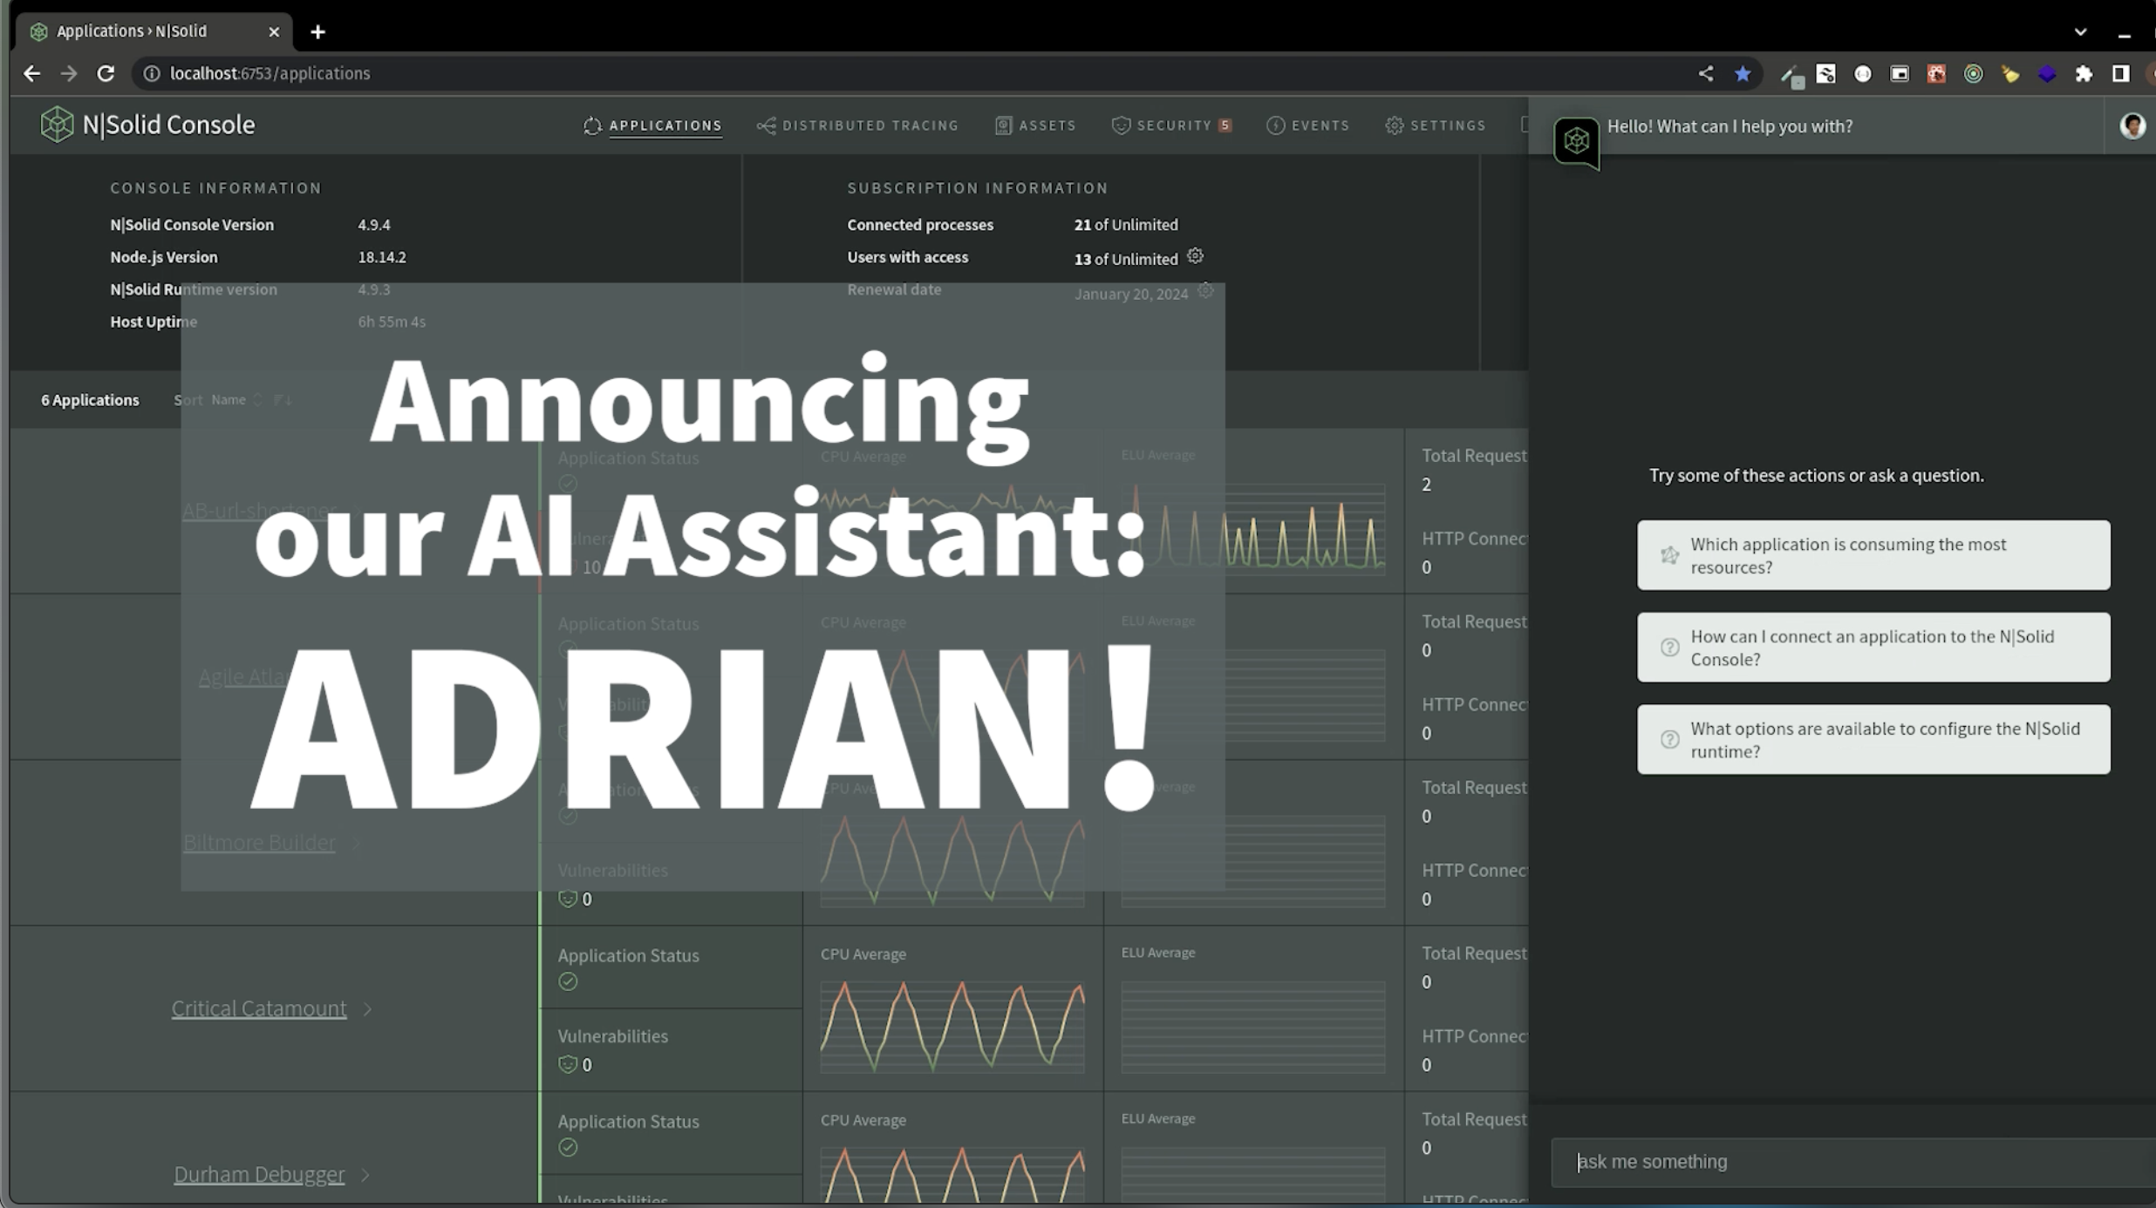Screen dimensions: 2156x1208
Task: Open the Sort Name dropdown
Action: pyautogui.click(x=235, y=400)
